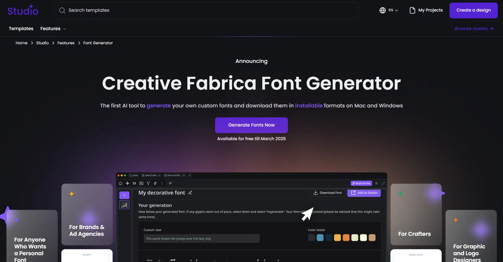Click the Studio logo

coord(23,10)
